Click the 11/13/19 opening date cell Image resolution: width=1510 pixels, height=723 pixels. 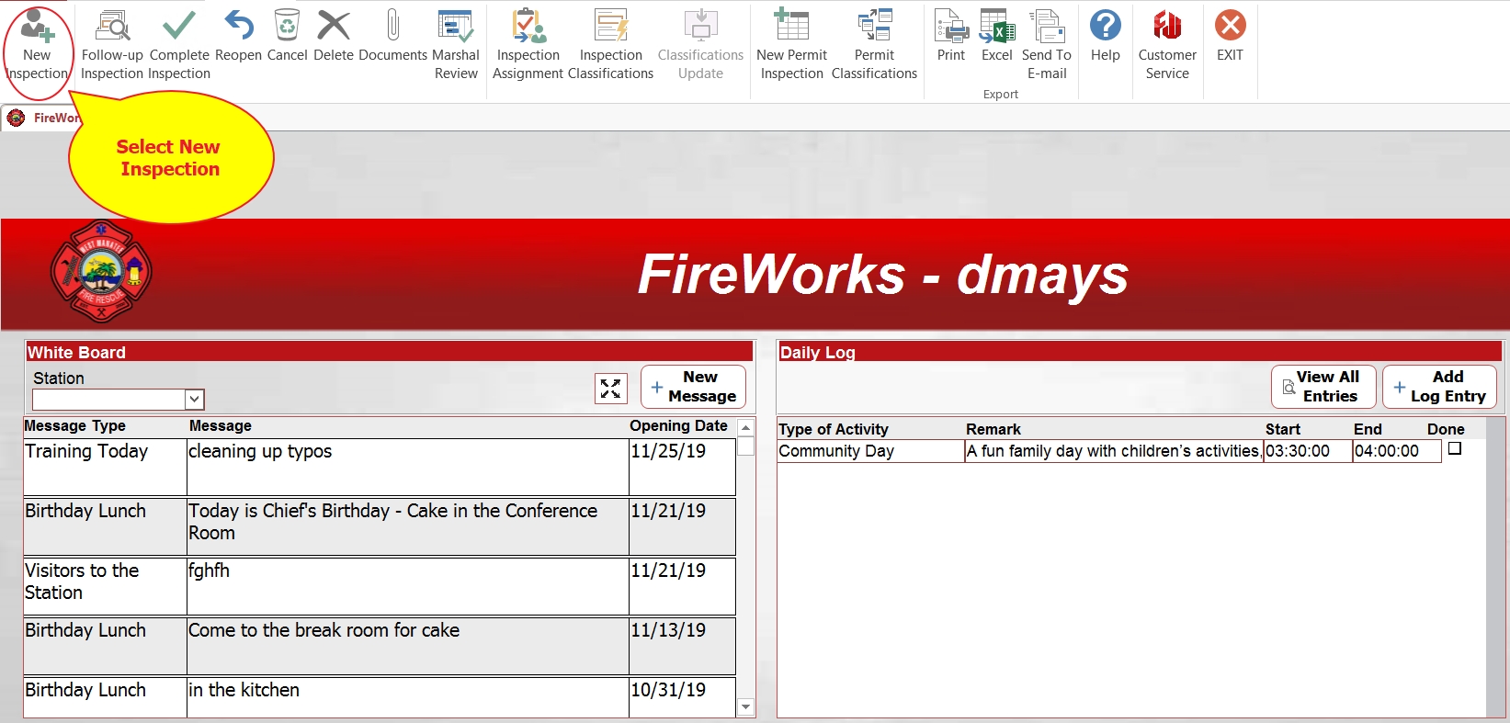[682, 646]
